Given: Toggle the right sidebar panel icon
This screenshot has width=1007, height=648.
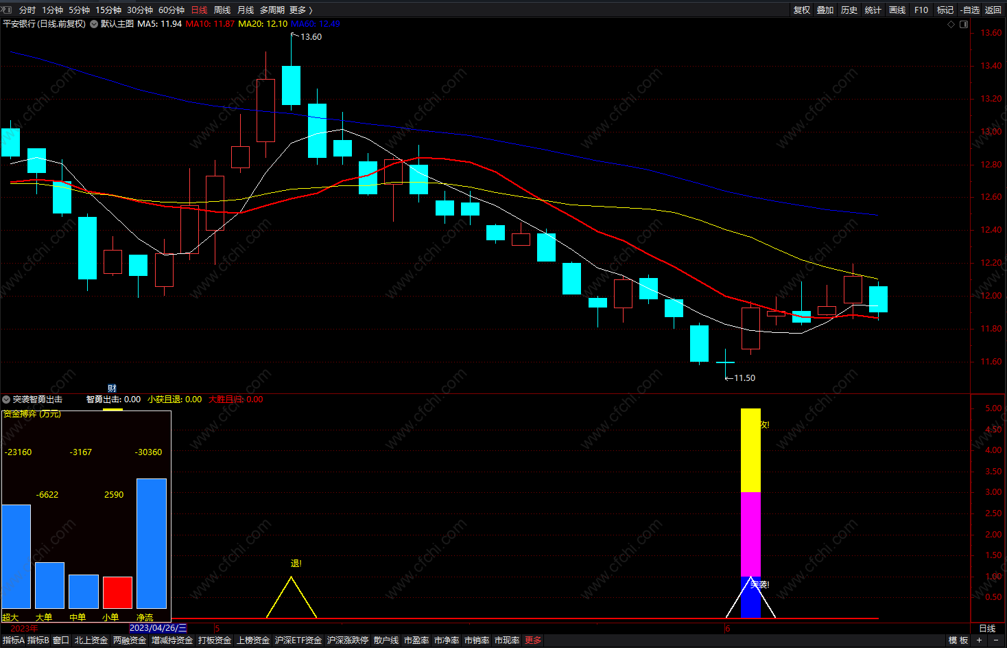Looking at the screenshot, I should pos(964,24).
